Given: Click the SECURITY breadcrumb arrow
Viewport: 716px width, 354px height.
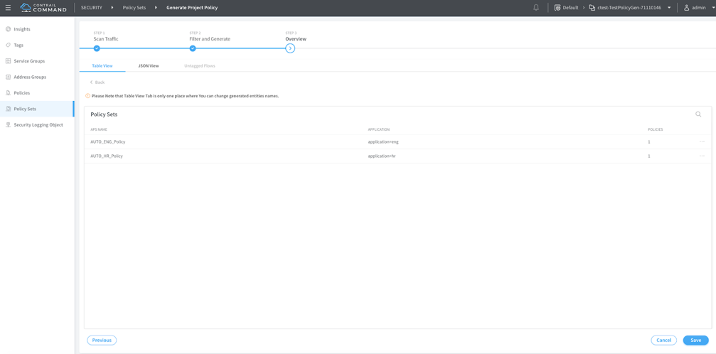Looking at the screenshot, I should (x=112, y=8).
